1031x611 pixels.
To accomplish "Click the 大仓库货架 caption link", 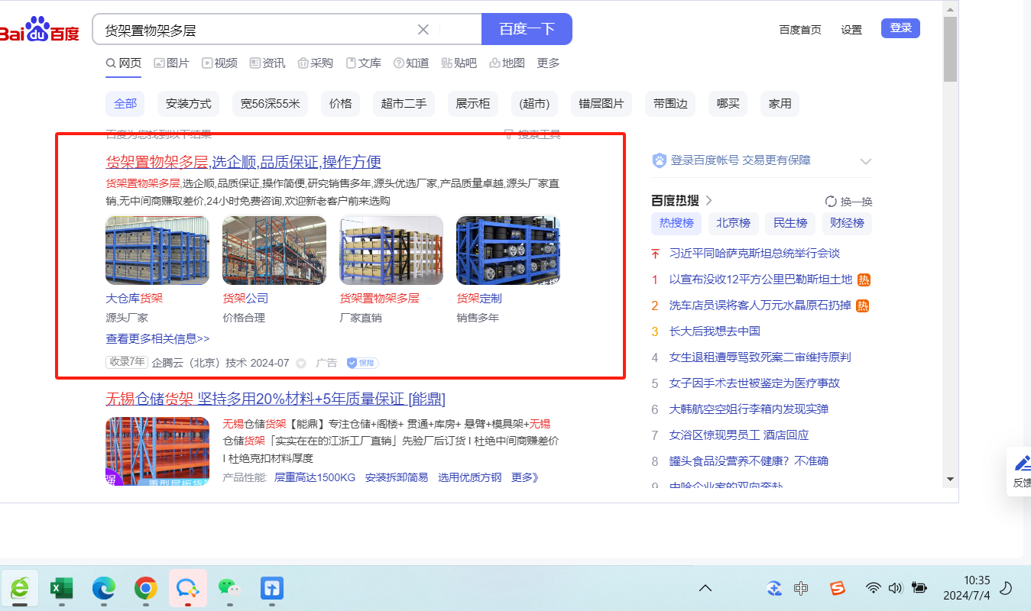I will tap(135, 298).
